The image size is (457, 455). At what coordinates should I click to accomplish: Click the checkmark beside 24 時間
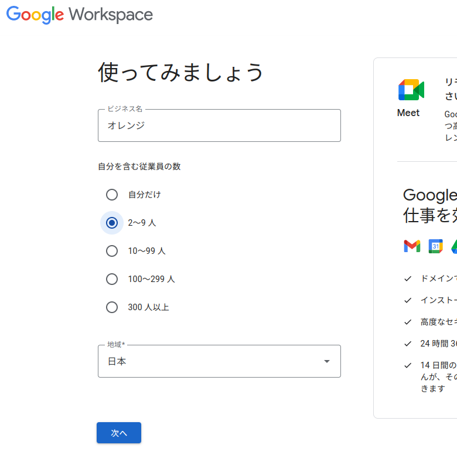pos(408,344)
